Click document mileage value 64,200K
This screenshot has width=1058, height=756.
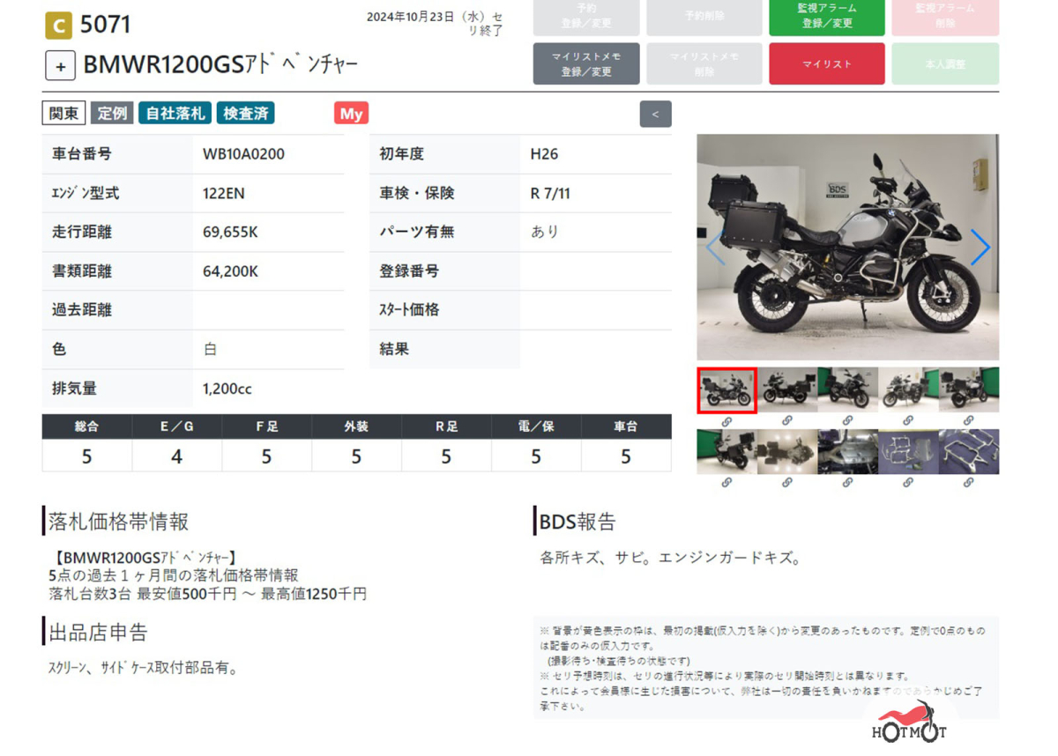(230, 271)
